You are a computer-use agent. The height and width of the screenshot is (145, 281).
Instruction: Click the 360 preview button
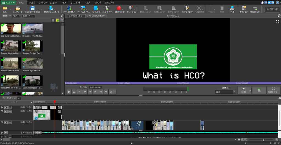point(259,90)
